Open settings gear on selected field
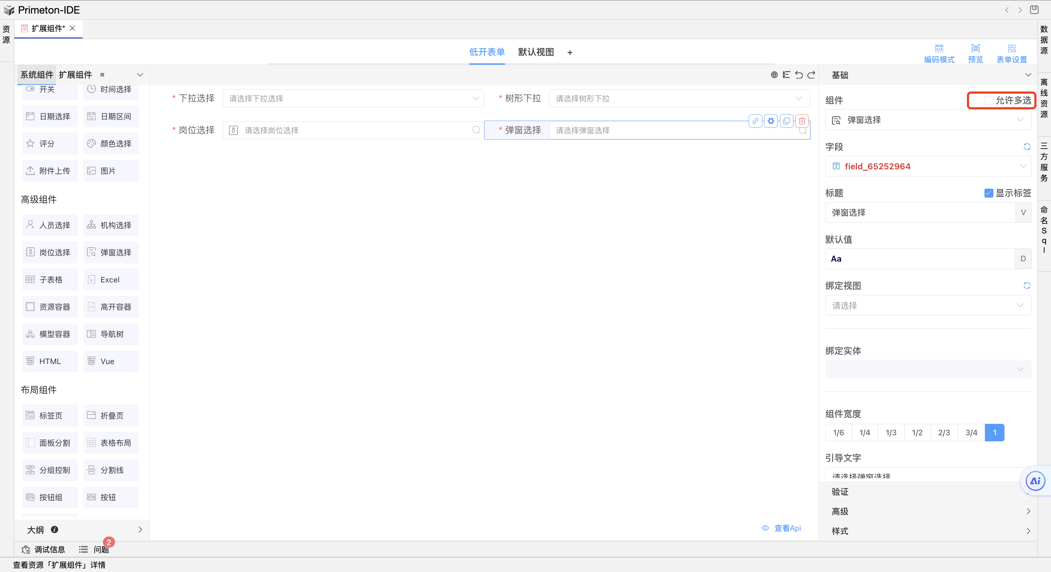Image resolution: width=1051 pixels, height=572 pixels. [x=771, y=121]
